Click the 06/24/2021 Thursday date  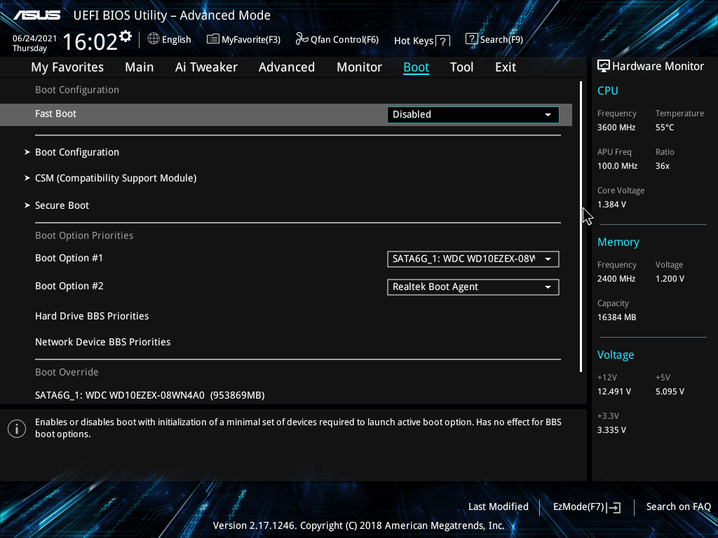coord(34,43)
